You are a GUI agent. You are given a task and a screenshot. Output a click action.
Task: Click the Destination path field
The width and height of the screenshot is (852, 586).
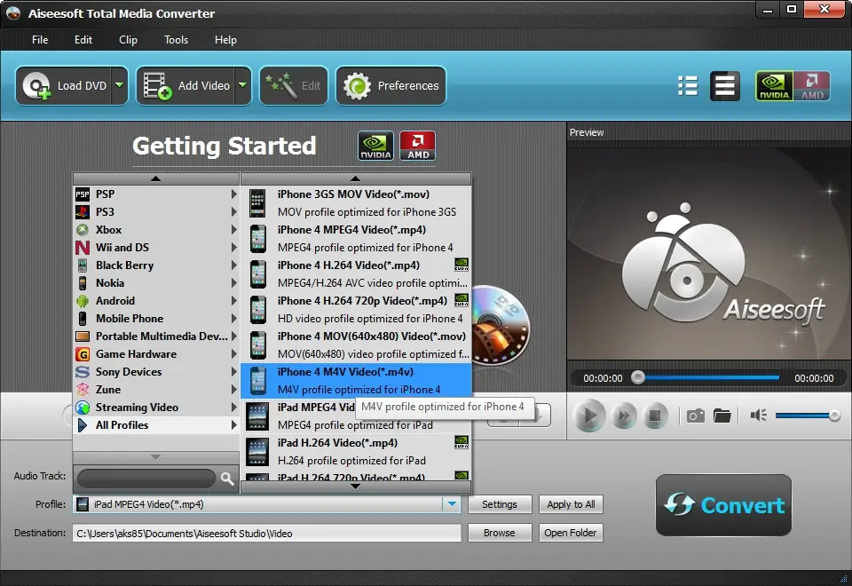click(x=267, y=534)
